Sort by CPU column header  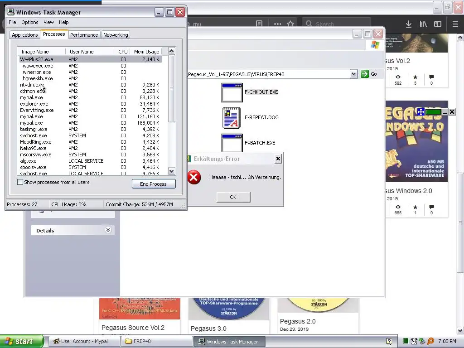122,52
